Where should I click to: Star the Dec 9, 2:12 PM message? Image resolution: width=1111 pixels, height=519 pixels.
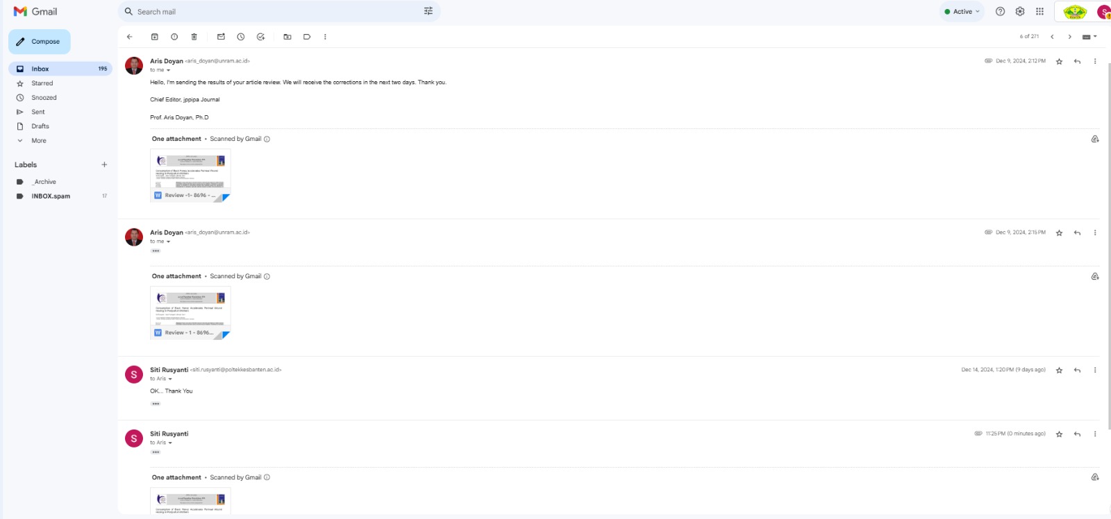[x=1059, y=62]
